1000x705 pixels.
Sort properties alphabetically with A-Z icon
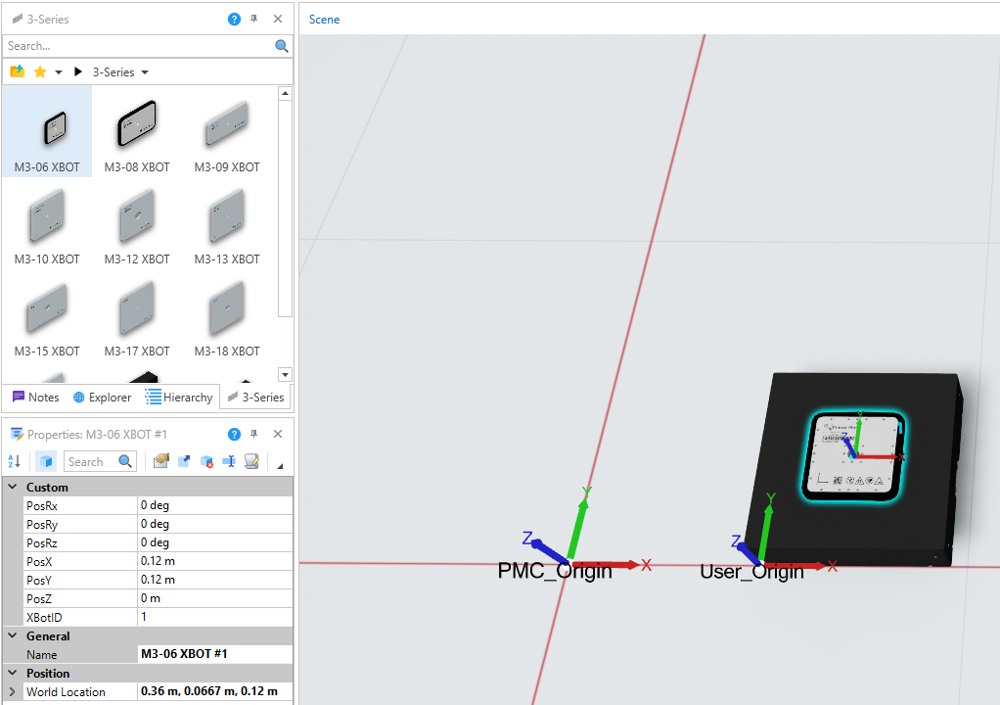click(15, 461)
